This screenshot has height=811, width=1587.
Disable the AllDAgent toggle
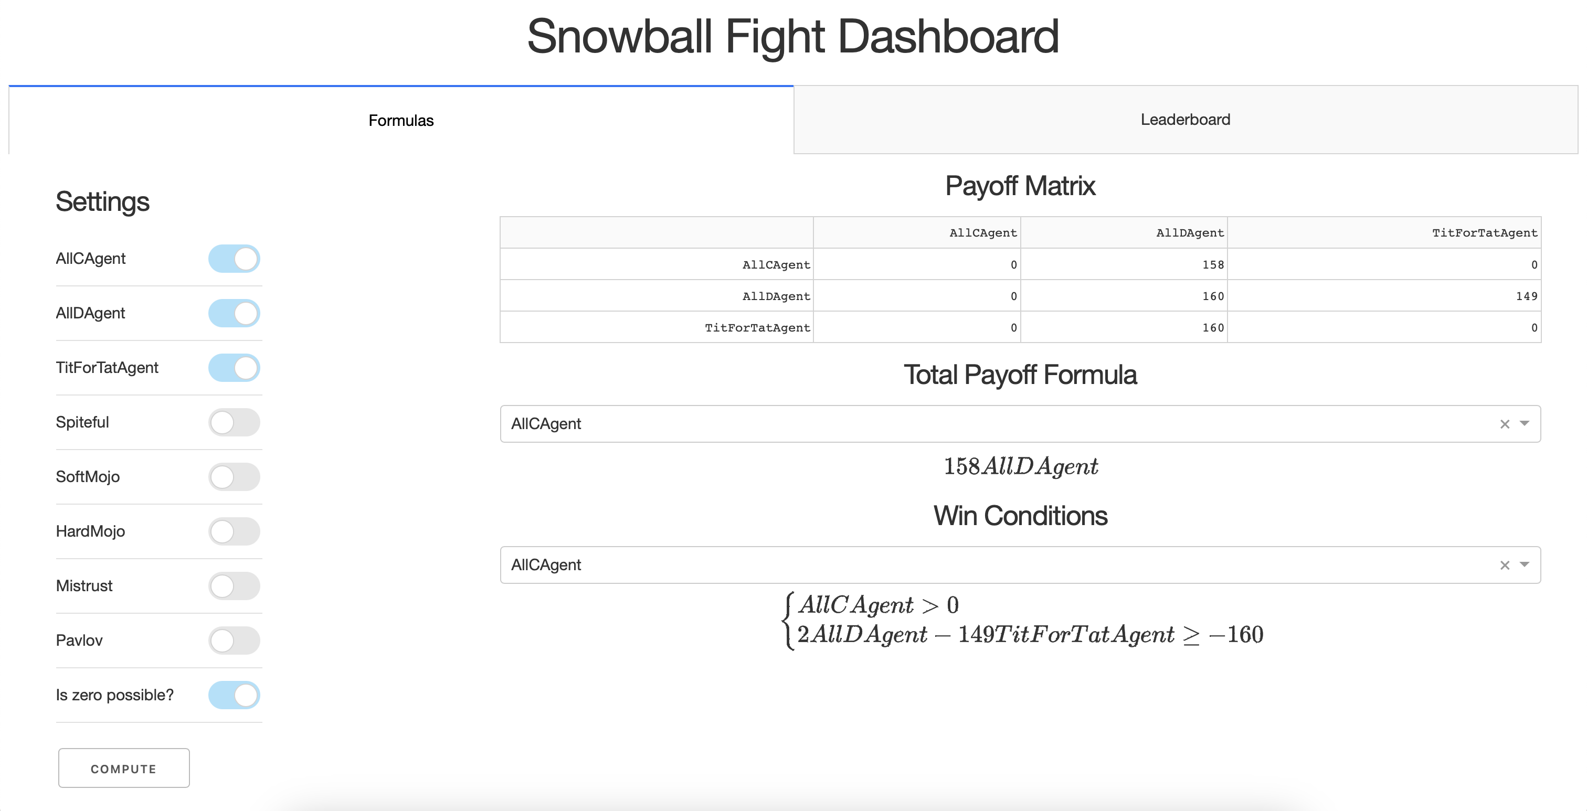pyautogui.click(x=234, y=313)
